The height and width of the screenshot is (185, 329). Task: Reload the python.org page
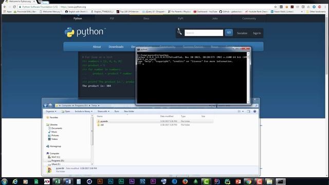point(14,7)
